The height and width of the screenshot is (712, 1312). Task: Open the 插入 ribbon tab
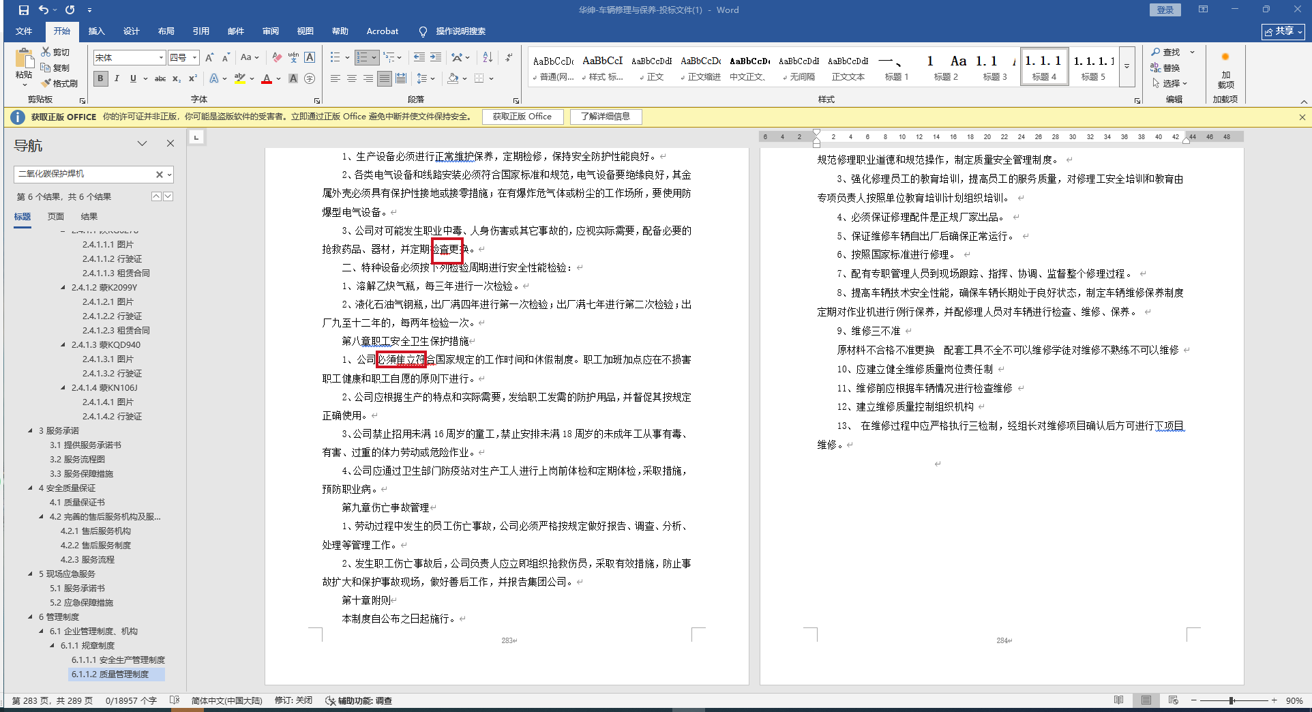[96, 31]
